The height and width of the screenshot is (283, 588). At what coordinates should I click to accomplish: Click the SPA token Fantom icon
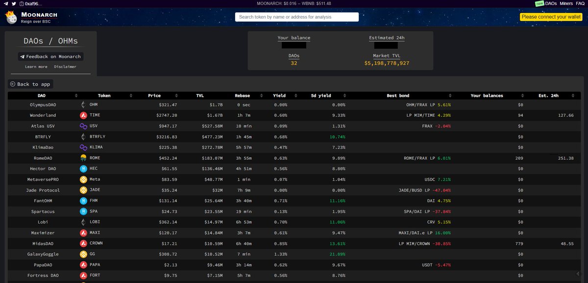pos(83,211)
